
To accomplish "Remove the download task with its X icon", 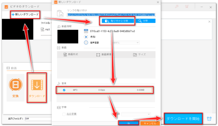I will pyautogui.click(x=209, y=22).
